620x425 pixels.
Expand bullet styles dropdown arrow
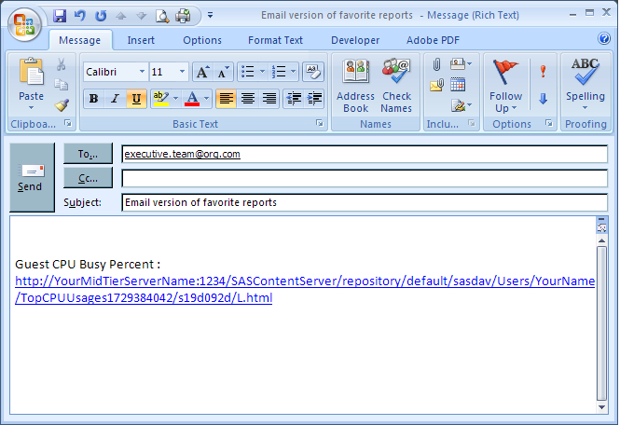pyautogui.click(x=262, y=72)
